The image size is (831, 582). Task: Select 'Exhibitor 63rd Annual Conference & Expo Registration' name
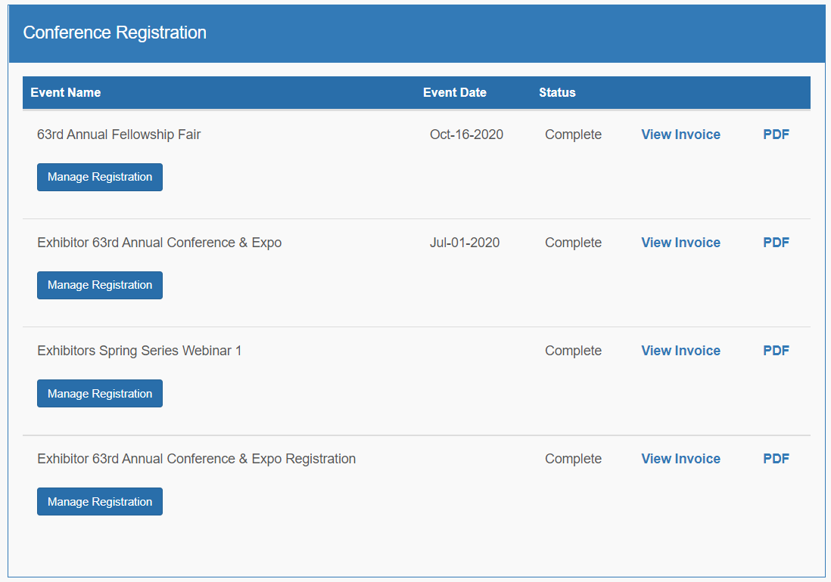point(196,459)
